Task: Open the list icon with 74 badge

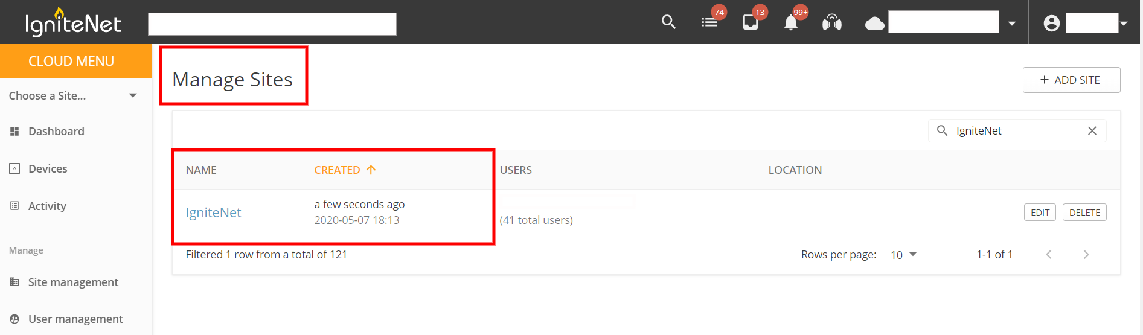Action: pos(709,22)
